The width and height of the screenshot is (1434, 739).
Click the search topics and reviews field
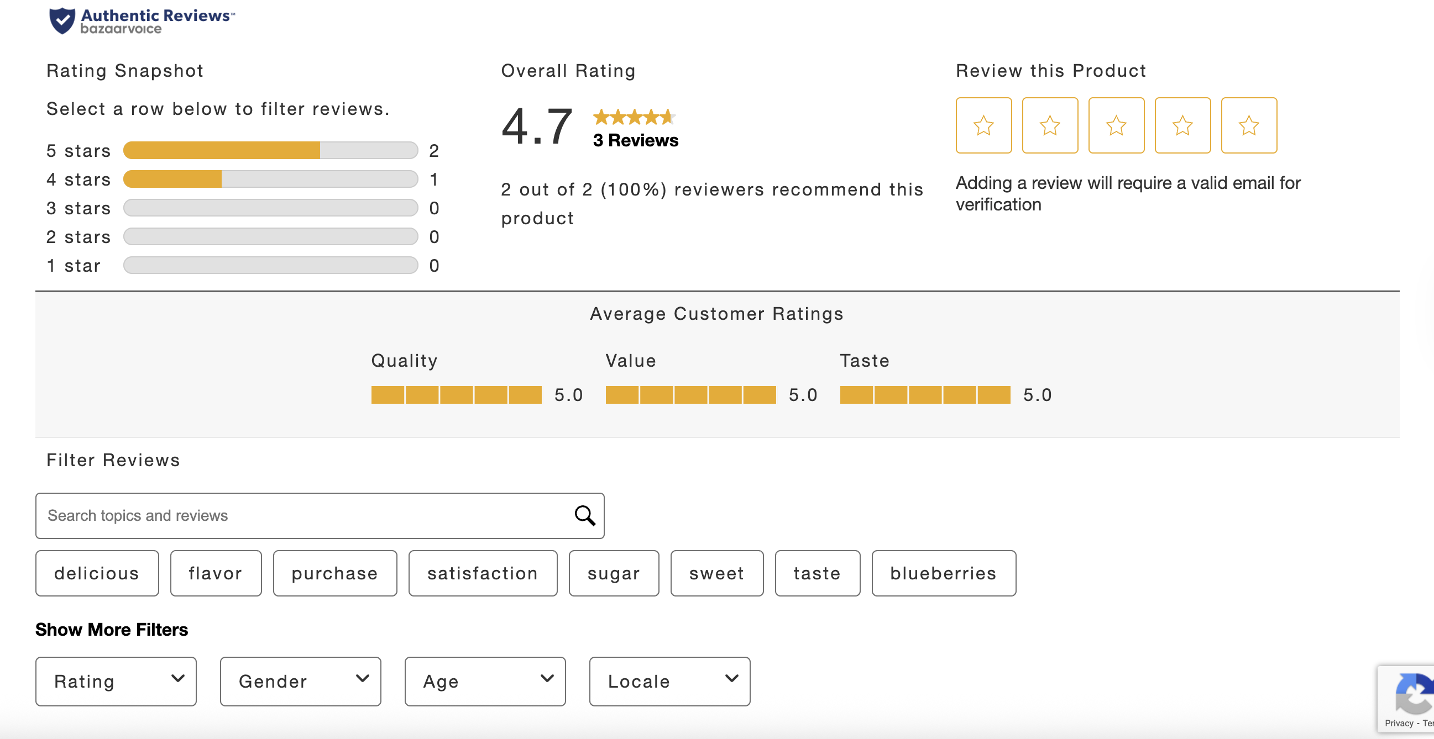[x=278, y=515]
